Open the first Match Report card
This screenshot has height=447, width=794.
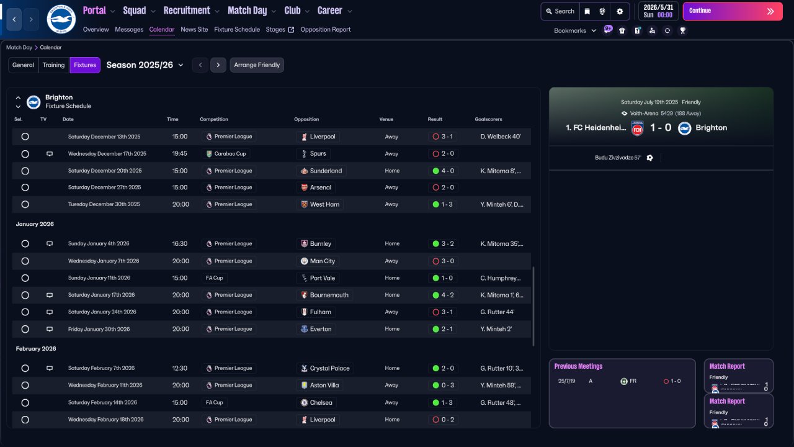pyautogui.click(x=739, y=376)
